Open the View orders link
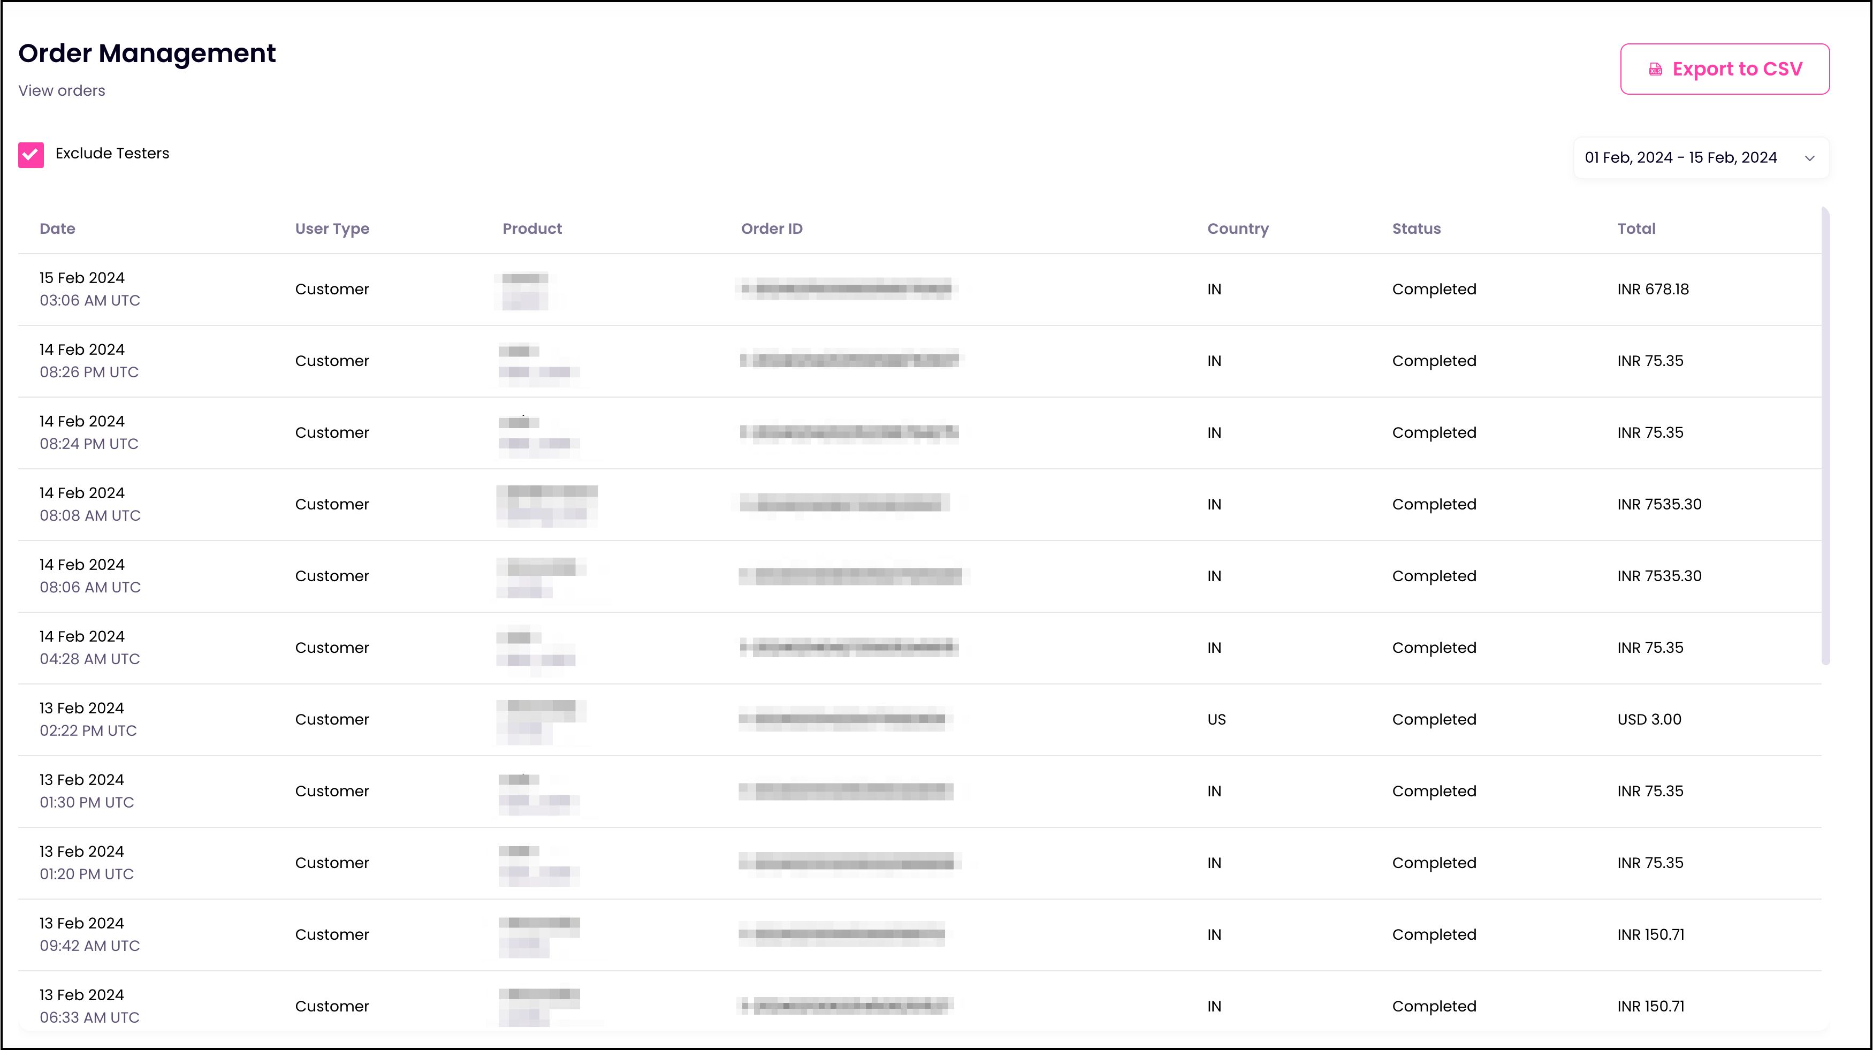Screen dimensions: 1873x1050 click(x=61, y=90)
